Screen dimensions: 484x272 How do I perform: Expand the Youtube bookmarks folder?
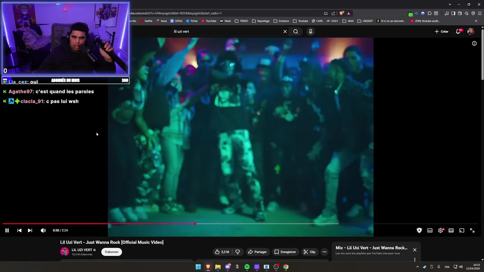[x=301, y=21]
